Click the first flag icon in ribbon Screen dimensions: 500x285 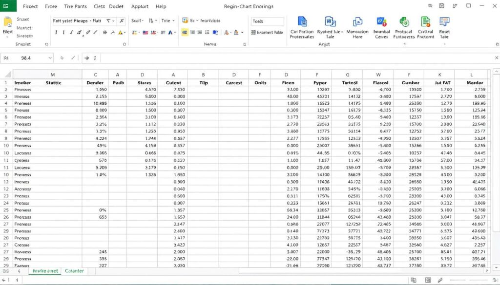coord(146,33)
